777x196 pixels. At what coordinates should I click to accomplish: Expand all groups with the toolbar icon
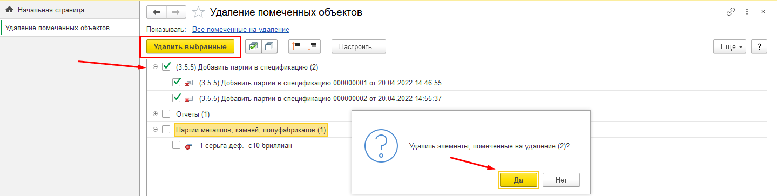[313, 46]
